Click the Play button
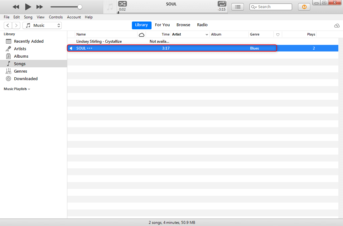This screenshot has width=343, height=226. 28,7
